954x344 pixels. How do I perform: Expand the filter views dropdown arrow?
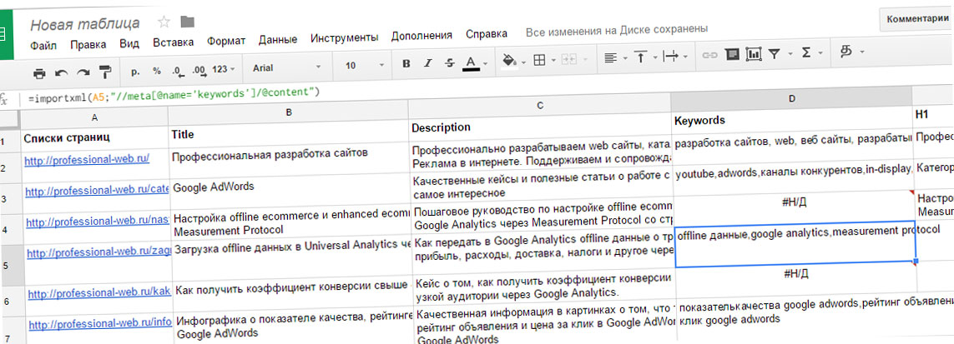(790, 53)
